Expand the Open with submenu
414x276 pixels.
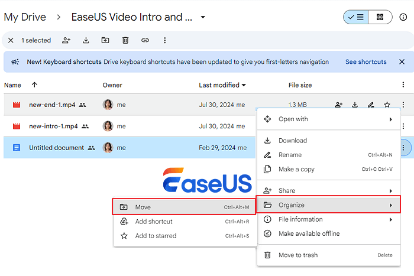click(x=328, y=119)
